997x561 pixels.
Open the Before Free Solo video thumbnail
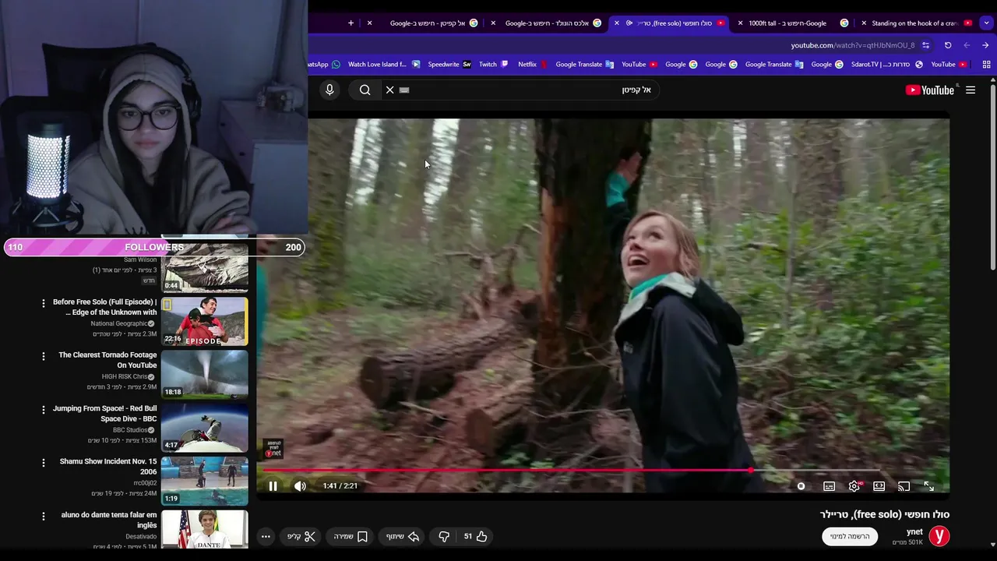click(205, 321)
